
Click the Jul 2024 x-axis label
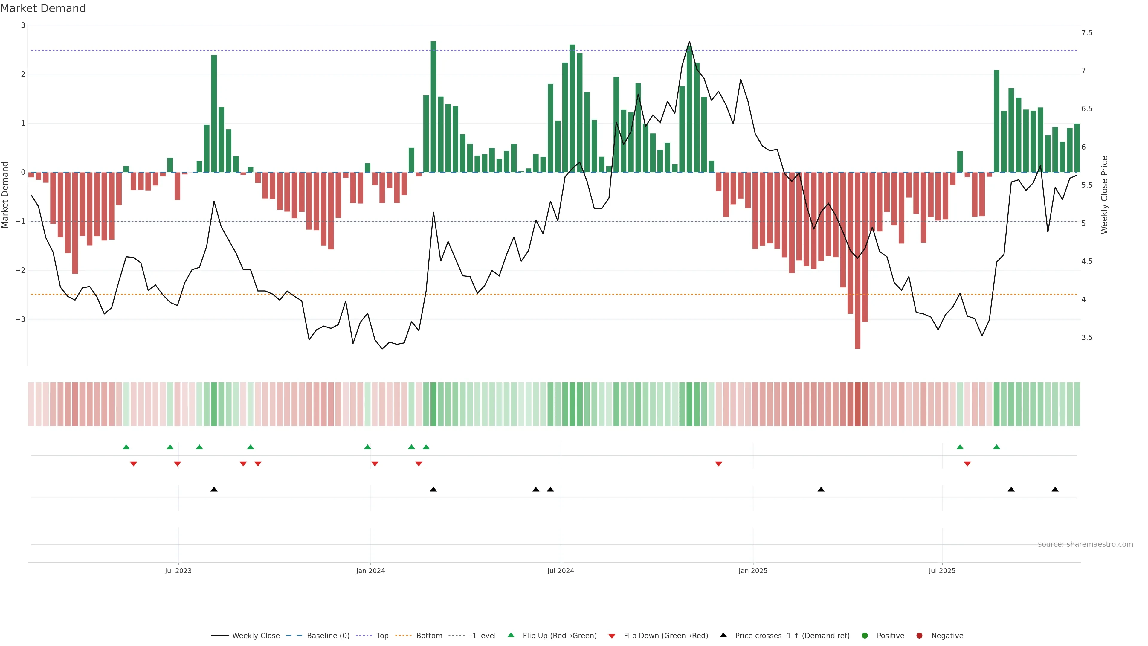561,571
